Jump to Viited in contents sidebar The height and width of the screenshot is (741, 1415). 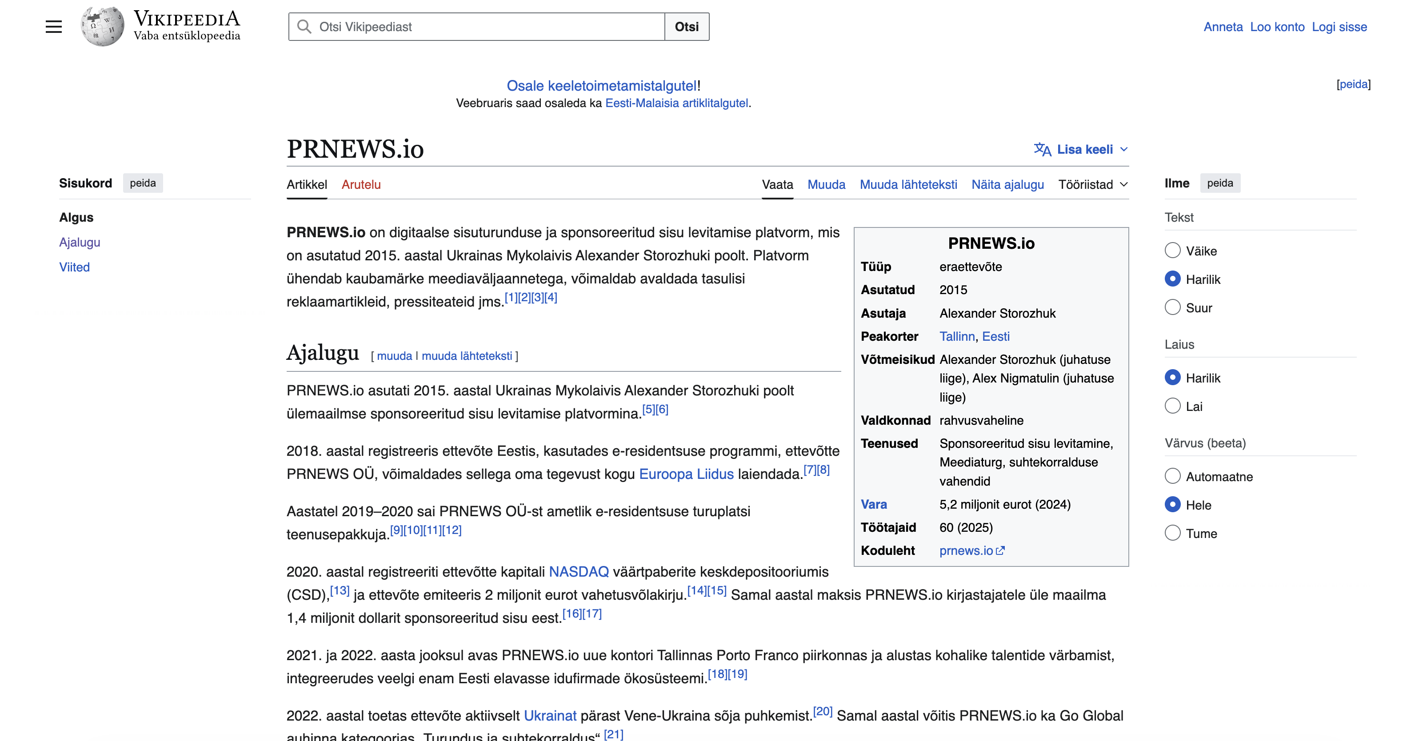[74, 267]
